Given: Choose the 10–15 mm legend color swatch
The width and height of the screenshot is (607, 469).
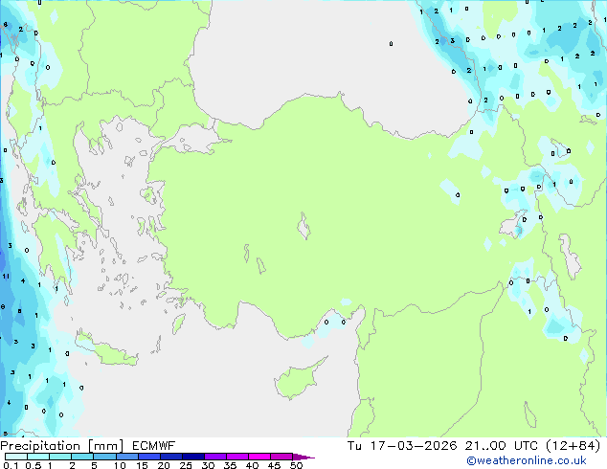Looking at the screenshot, I should (x=126, y=457).
